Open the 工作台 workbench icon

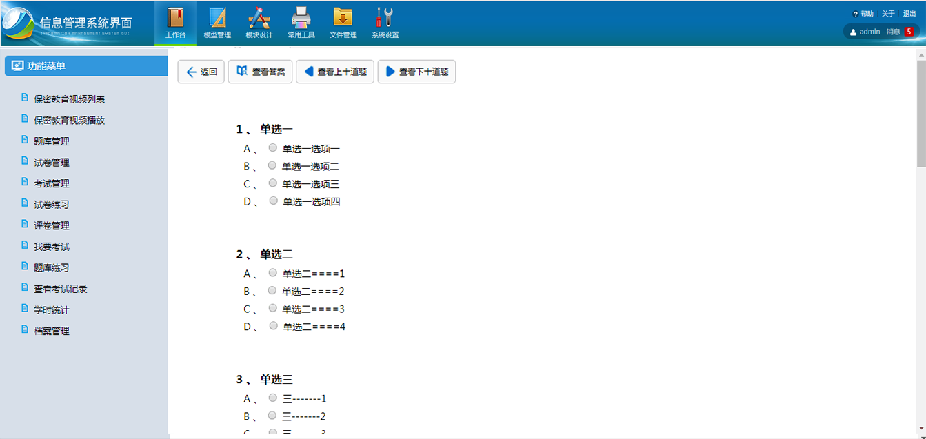coord(175,18)
